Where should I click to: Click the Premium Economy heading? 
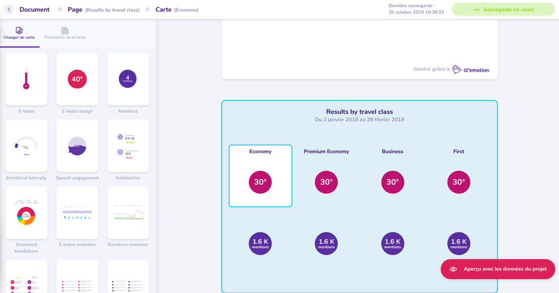[326, 151]
